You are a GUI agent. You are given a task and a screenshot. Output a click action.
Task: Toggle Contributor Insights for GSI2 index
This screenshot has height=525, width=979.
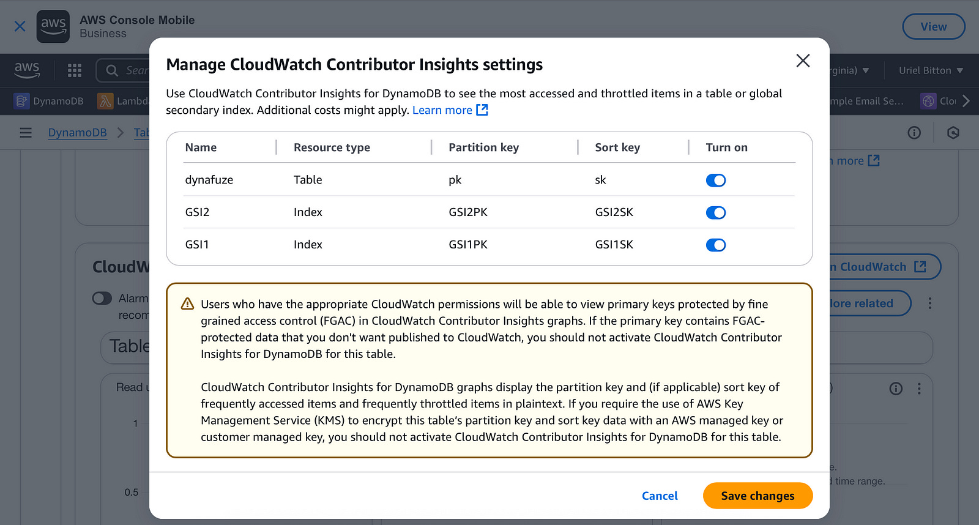click(x=716, y=213)
